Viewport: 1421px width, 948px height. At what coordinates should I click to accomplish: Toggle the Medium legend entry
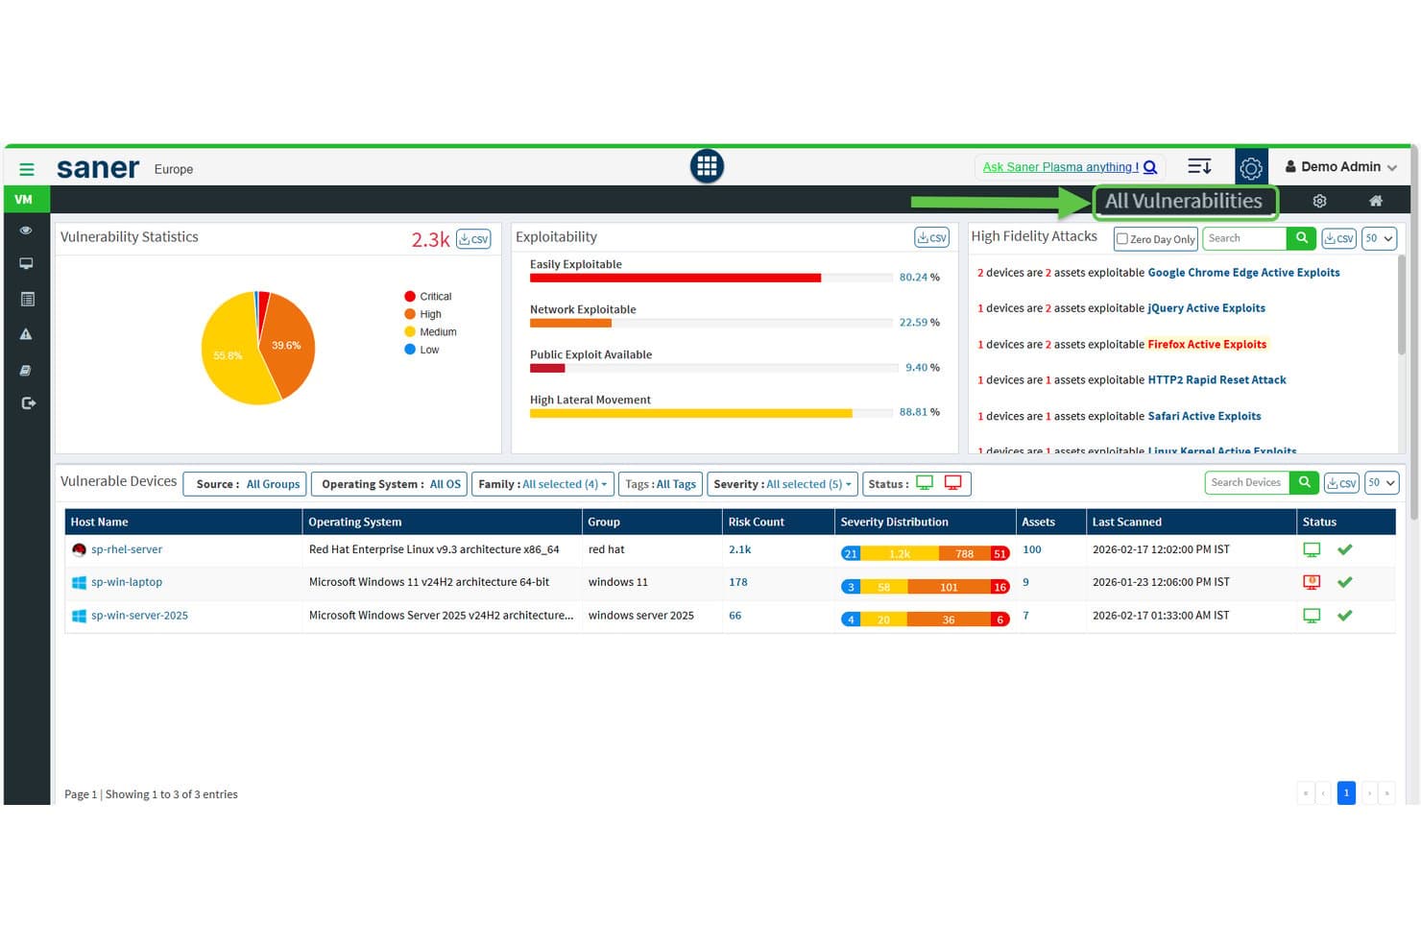(x=430, y=332)
